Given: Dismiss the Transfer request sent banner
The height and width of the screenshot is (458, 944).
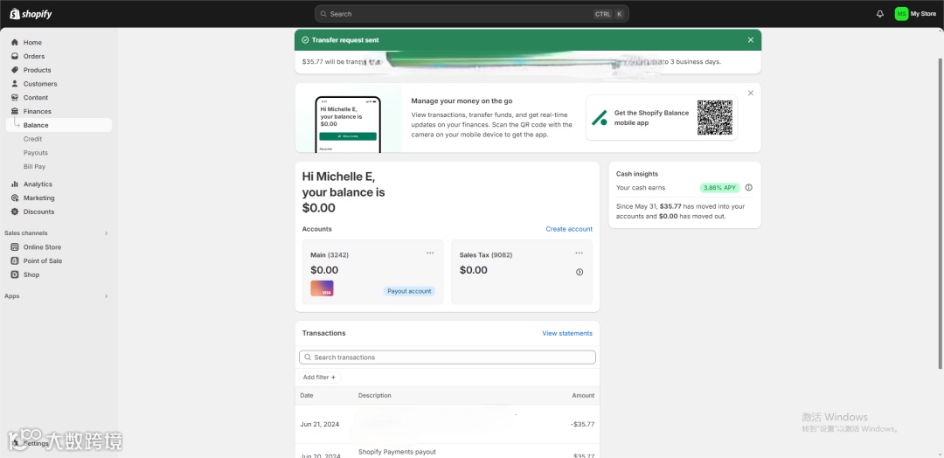Looking at the screenshot, I should click(750, 39).
